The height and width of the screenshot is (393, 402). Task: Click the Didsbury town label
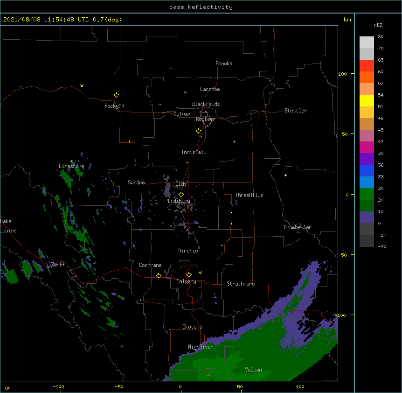click(179, 201)
